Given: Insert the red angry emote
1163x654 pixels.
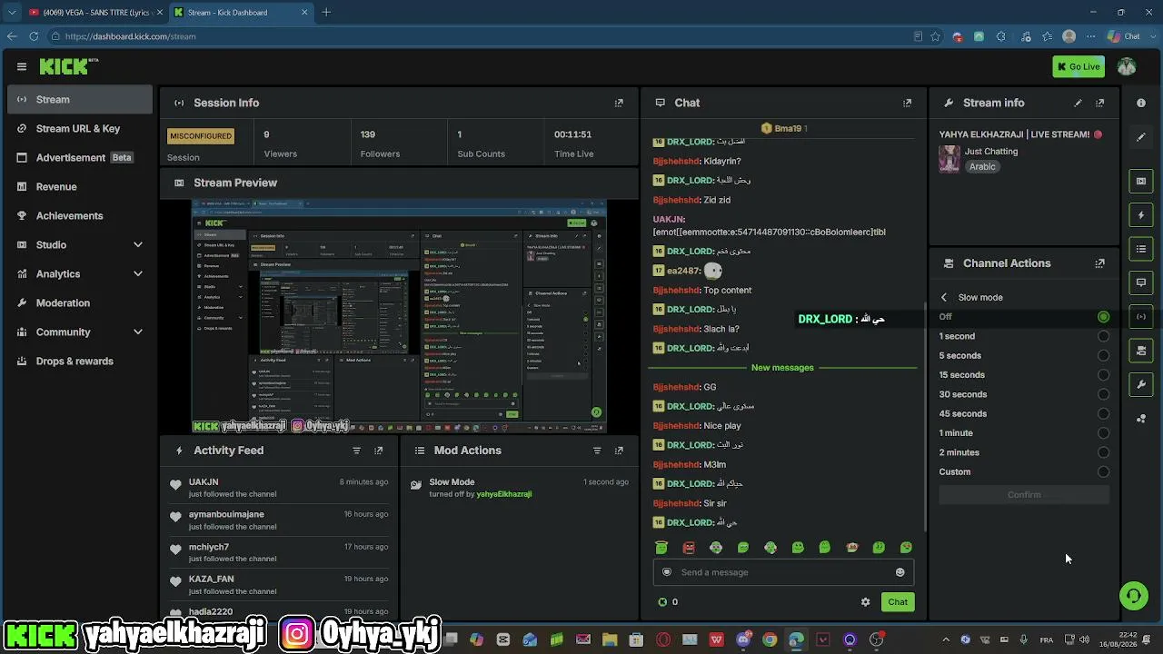Looking at the screenshot, I should pos(689,548).
